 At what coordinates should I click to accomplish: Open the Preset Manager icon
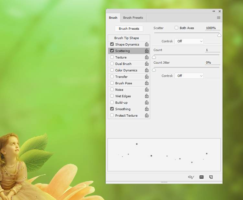click(201, 177)
